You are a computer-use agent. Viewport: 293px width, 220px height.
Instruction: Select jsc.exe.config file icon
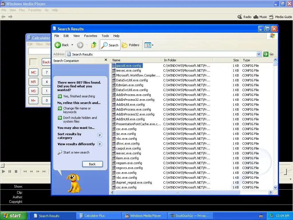click(113, 133)
